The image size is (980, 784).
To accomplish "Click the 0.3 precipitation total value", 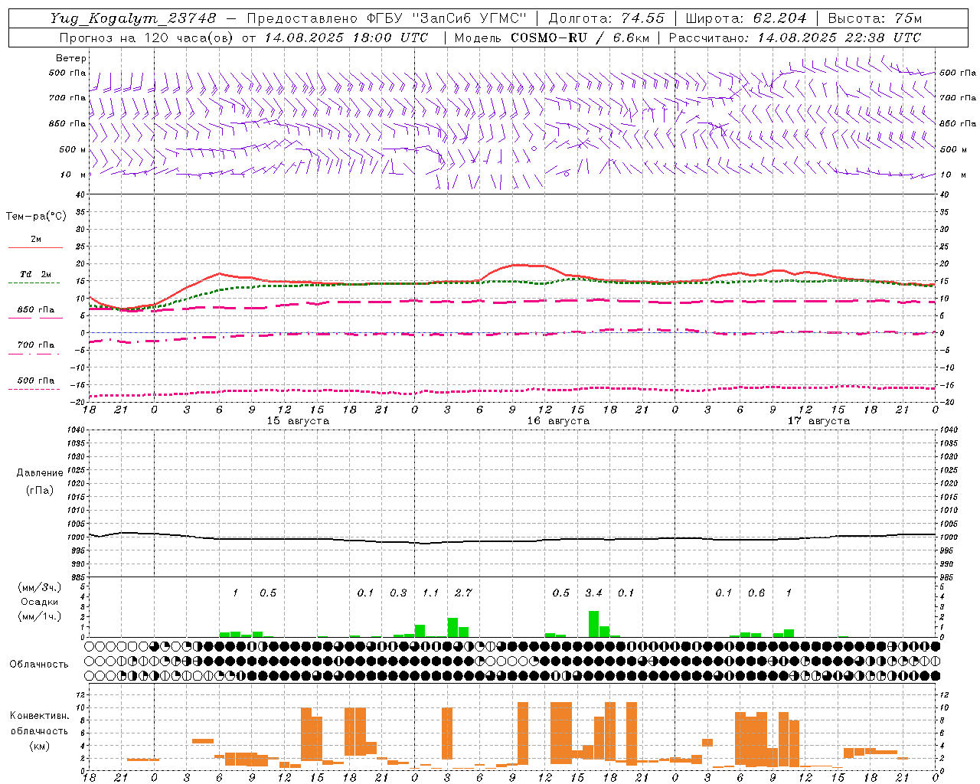I will point(398,593).
